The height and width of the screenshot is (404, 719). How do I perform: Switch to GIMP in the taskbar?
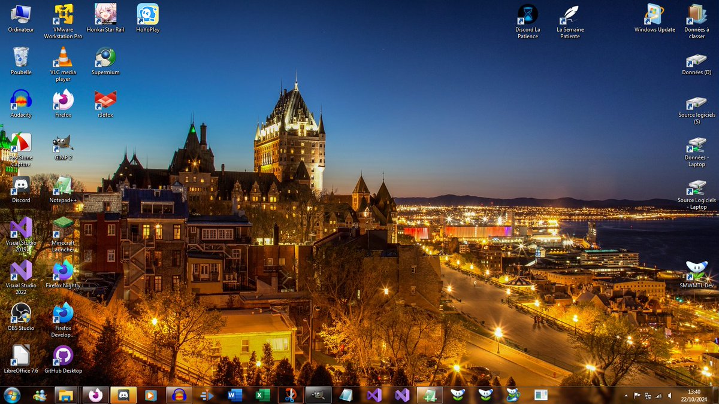[318, 395]
